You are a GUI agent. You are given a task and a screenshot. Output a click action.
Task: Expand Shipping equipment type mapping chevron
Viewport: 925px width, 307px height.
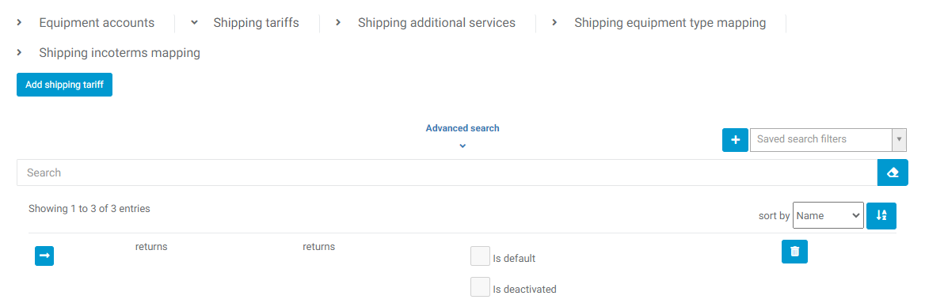coord(554,22)
